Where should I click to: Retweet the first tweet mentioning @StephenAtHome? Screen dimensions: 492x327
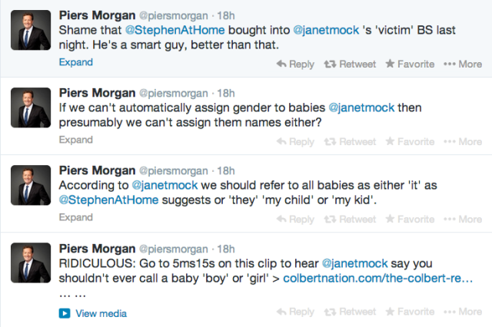point(350,64)
